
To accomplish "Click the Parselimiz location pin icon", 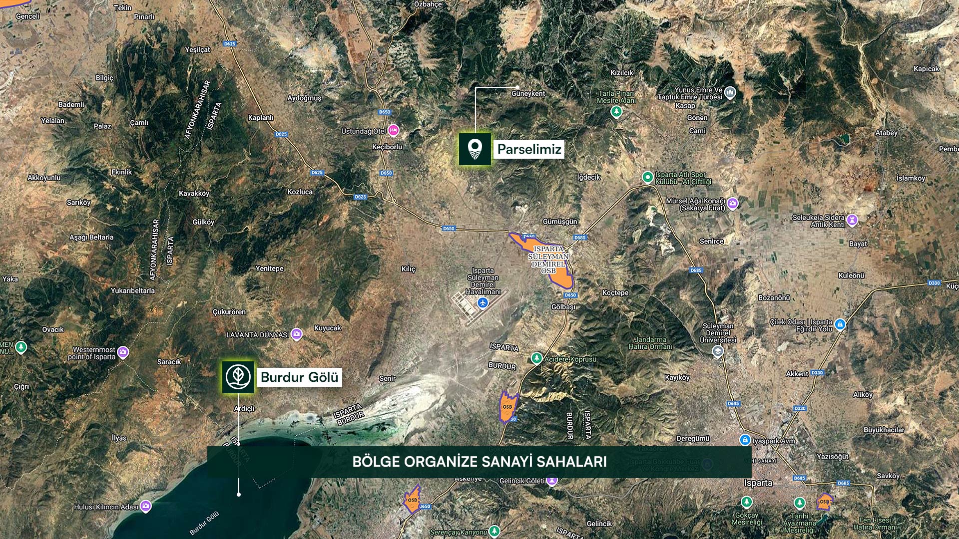I will (x=475, y=149).
